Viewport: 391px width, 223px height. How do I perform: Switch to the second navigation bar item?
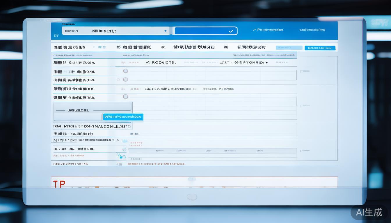pos(134,47)
